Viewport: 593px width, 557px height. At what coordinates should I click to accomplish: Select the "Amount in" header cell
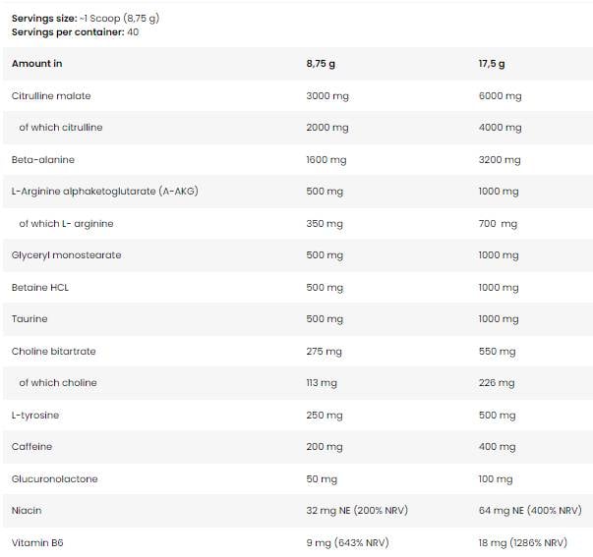pyautogui.click(x=36, y=64)
